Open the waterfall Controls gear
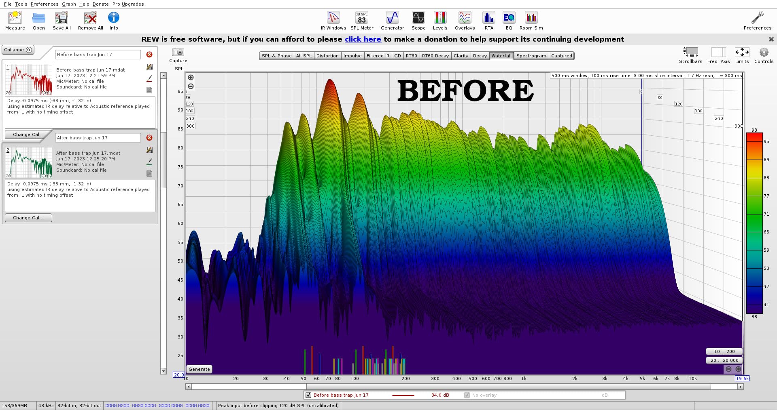The height and width of the screenshot is (410, 777). tap(764, 55)
